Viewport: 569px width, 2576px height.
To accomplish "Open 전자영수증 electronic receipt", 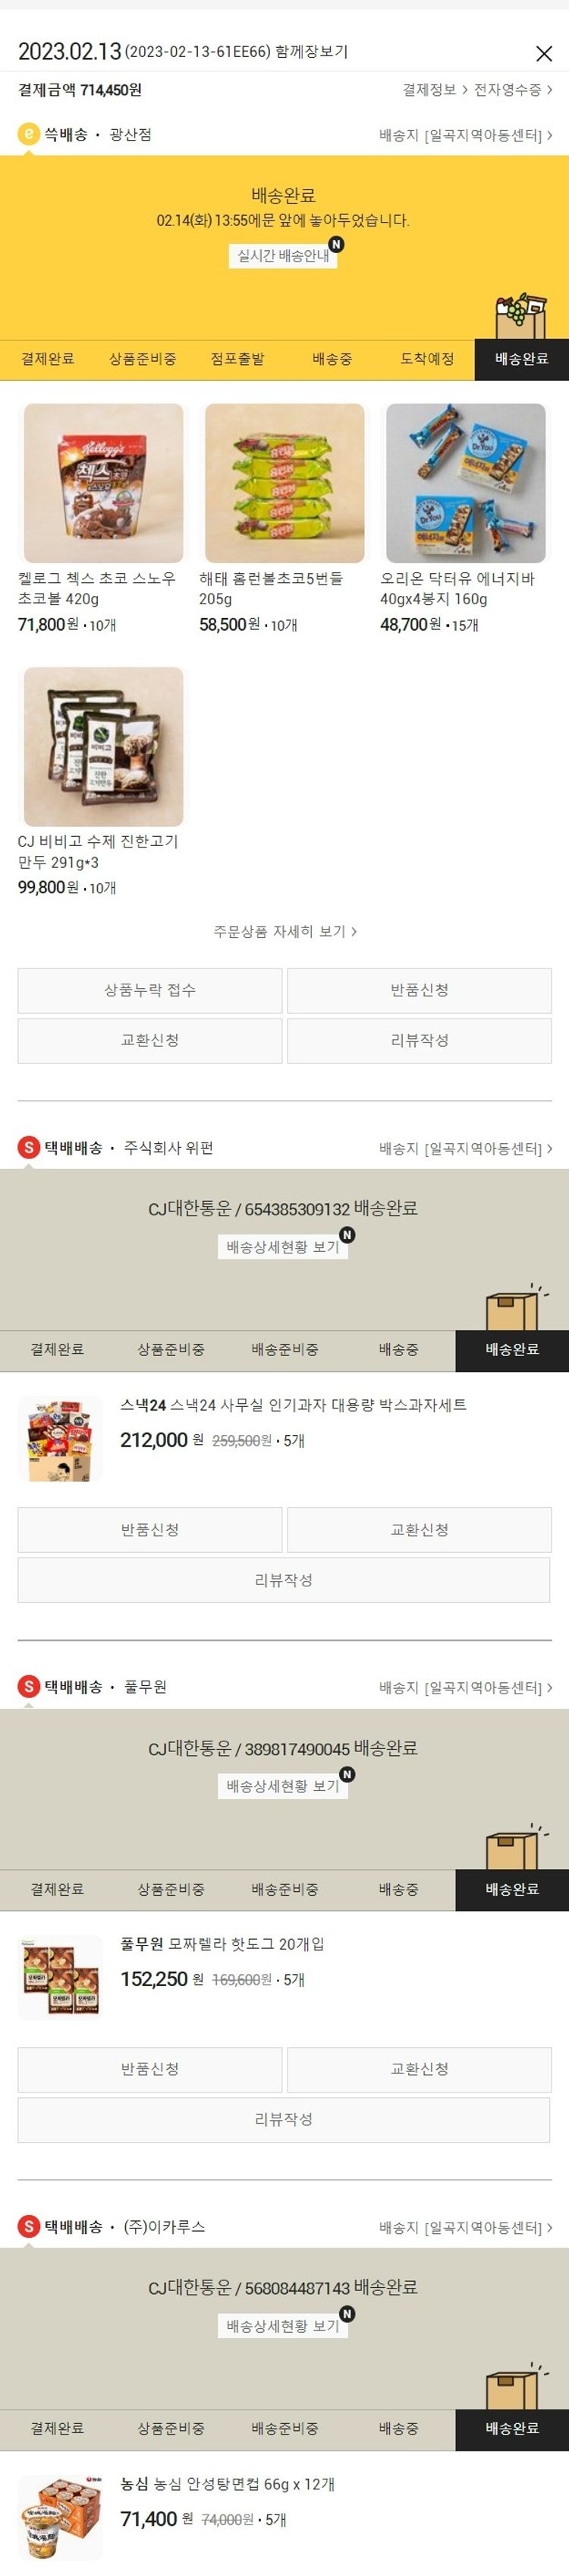I will tap(513, 90).
